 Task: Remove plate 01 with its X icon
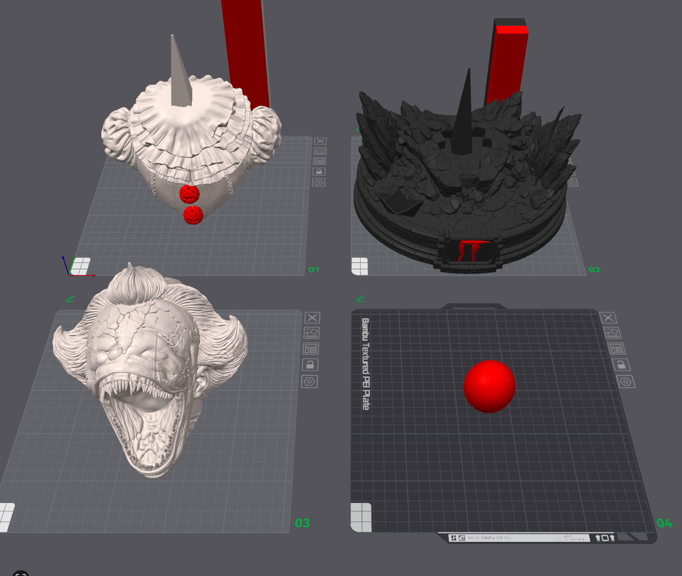point(320,141)
